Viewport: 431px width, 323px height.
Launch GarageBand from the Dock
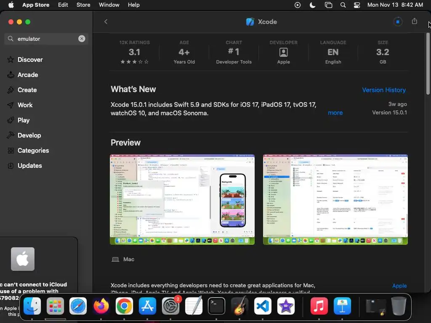coord(239,306)
